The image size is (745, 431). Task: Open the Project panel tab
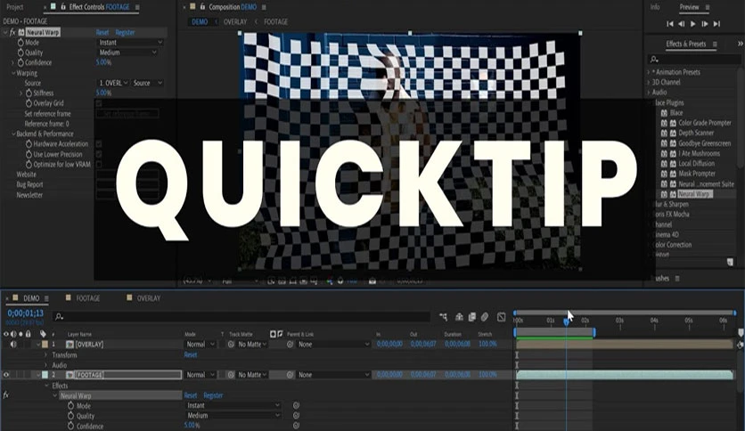click(x=15, y=7)
